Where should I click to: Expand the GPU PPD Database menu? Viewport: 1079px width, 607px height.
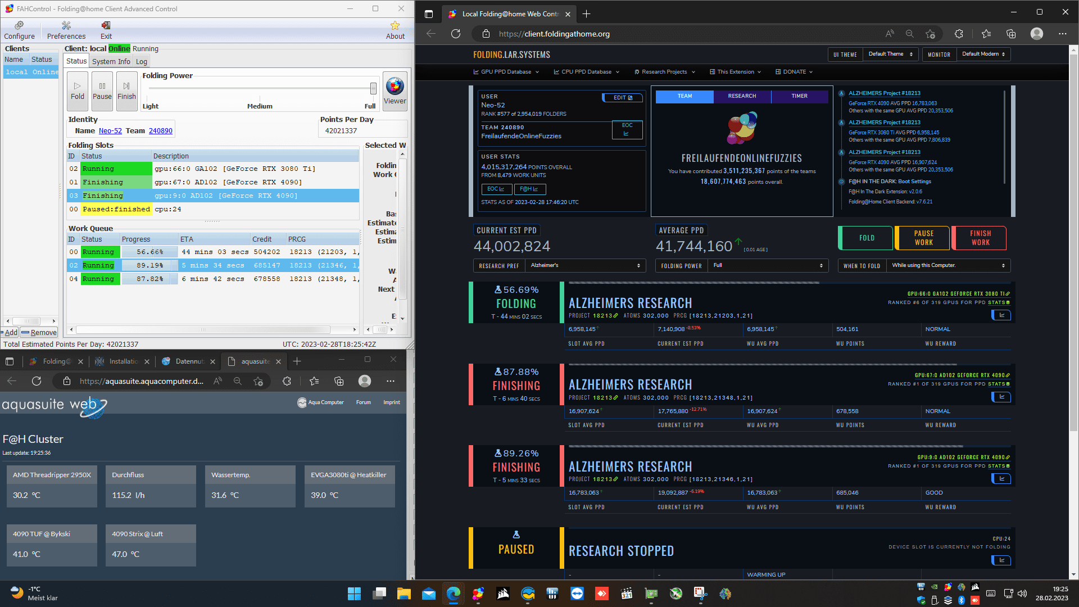click(x=506, y=72)
